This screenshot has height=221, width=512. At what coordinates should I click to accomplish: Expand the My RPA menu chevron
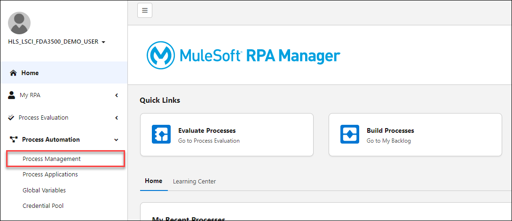[116, 95]
